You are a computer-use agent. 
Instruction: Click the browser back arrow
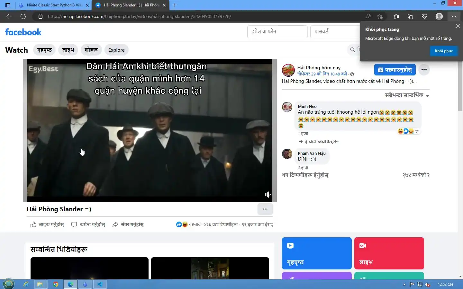[x=9, y=16]
